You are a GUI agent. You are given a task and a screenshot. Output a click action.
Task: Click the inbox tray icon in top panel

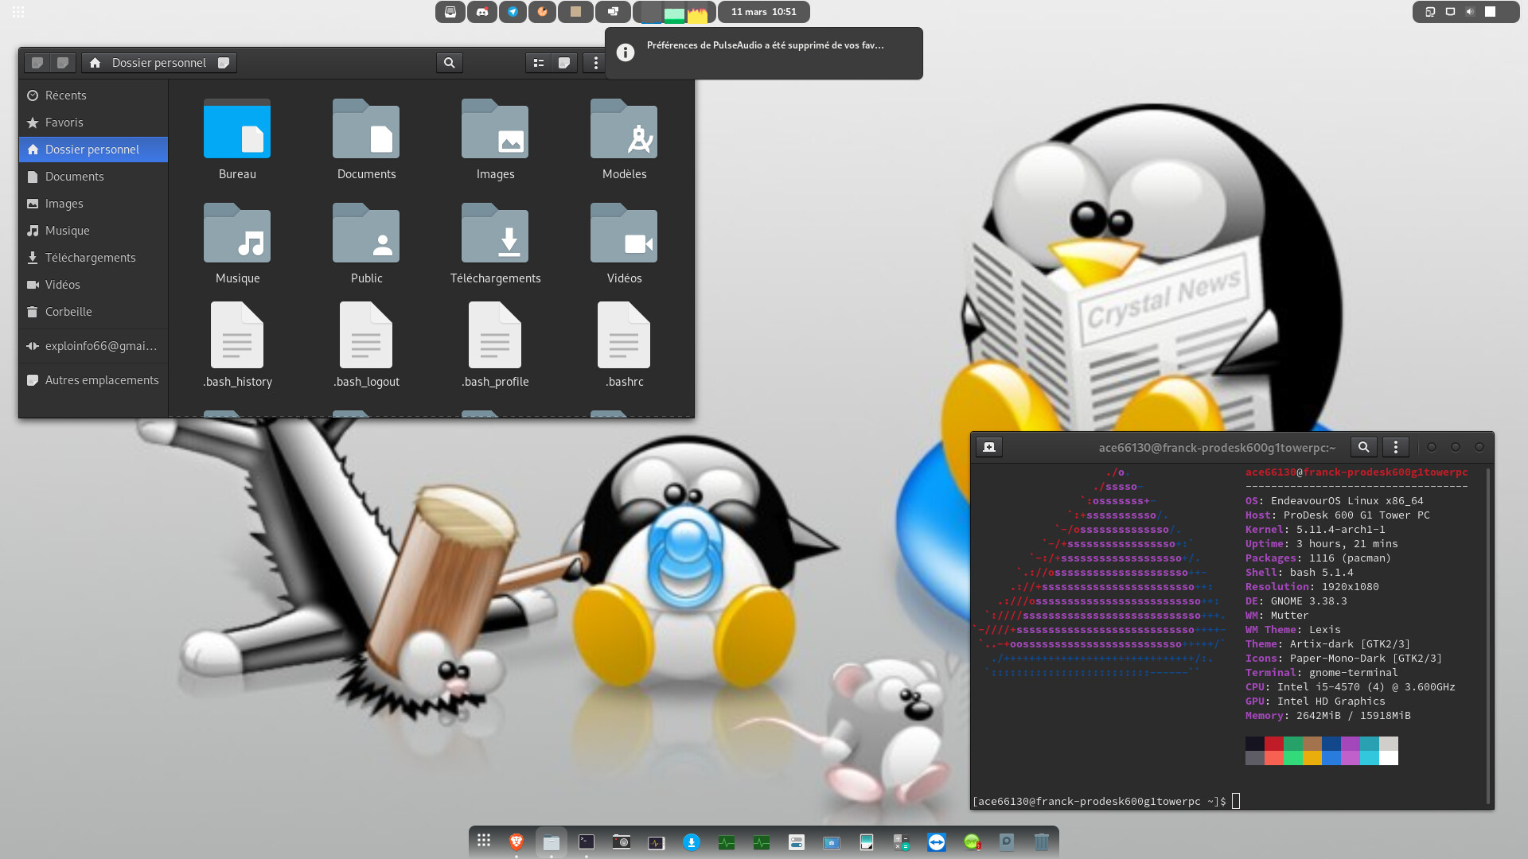coord(450,12)
